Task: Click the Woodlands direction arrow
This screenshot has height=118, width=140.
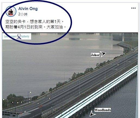Action: coord(92,114)
